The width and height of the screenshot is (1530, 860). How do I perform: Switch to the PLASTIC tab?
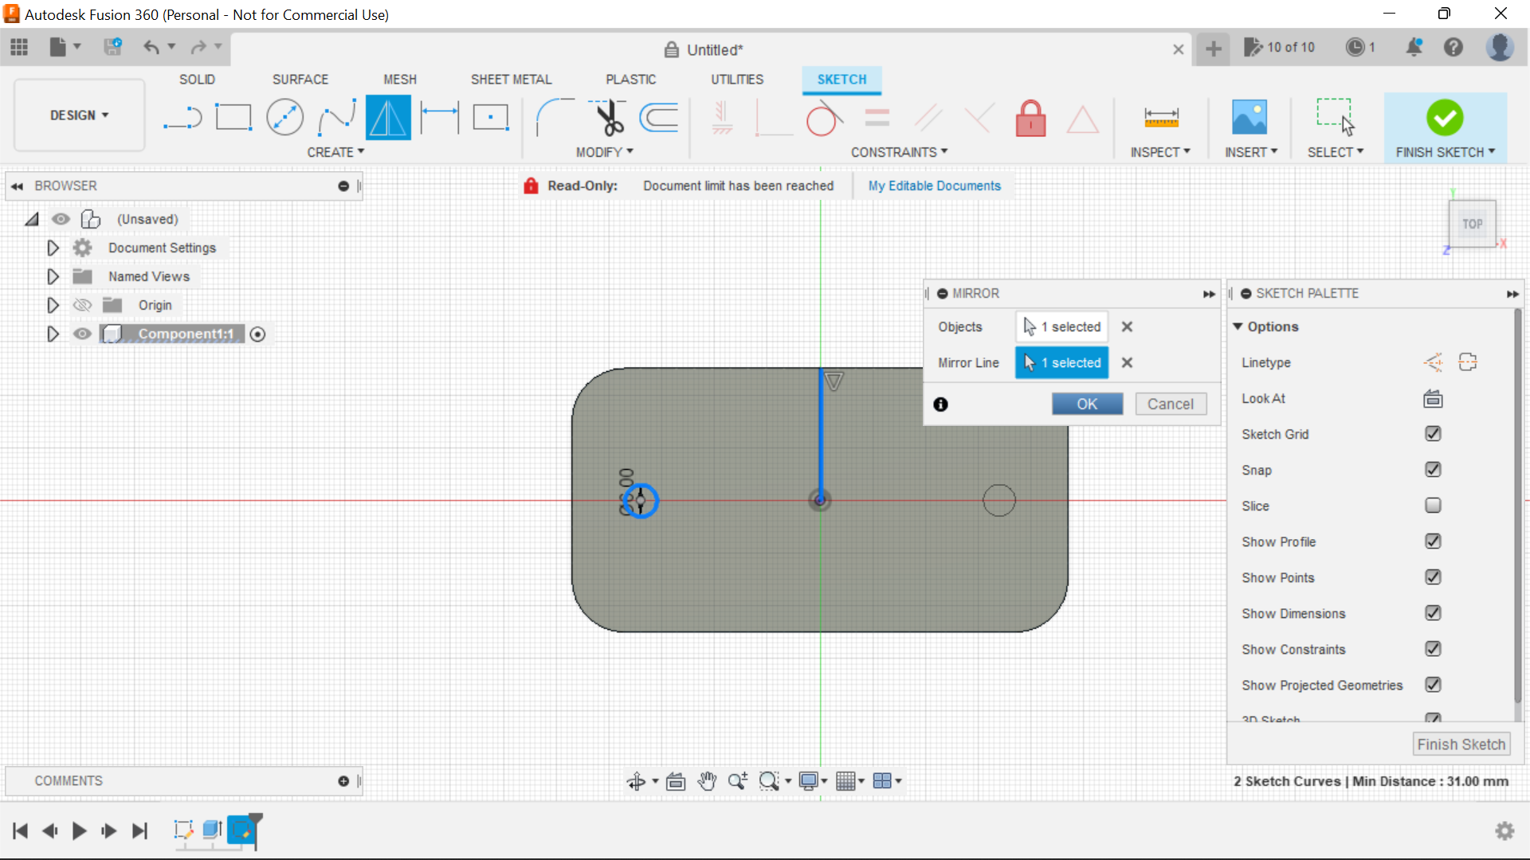coord(630,80)
